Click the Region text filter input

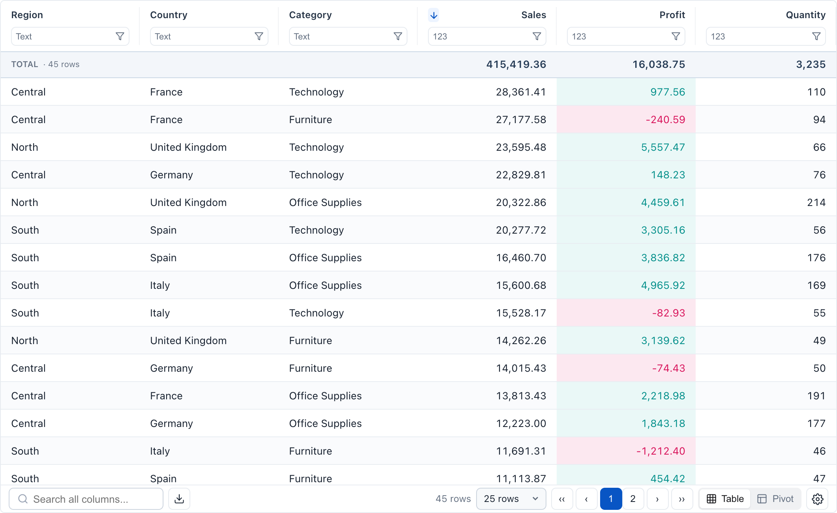click(70, 36)
